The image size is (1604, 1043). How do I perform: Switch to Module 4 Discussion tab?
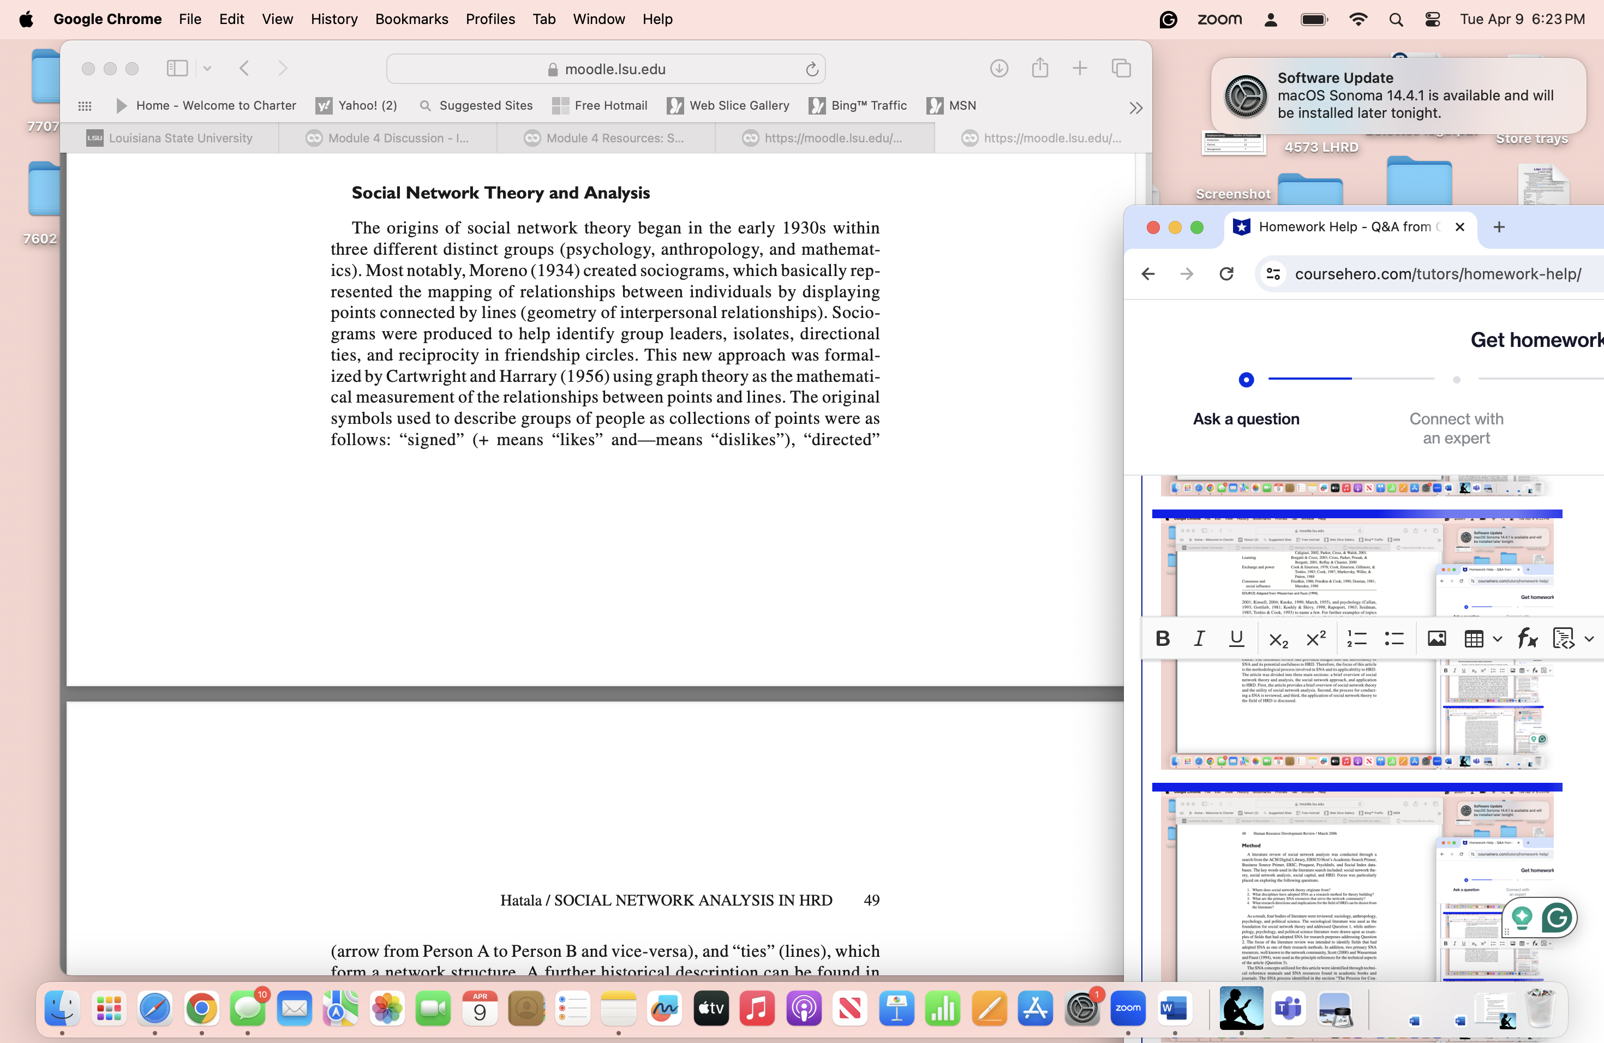pyautogui.click(x=388, y=138)
